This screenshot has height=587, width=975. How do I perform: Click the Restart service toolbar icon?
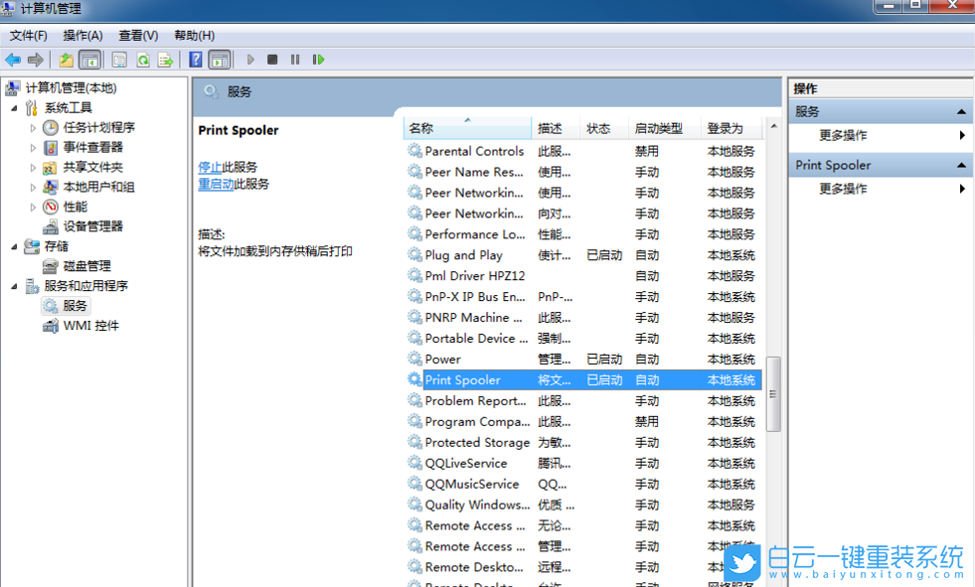coord(318,60)
